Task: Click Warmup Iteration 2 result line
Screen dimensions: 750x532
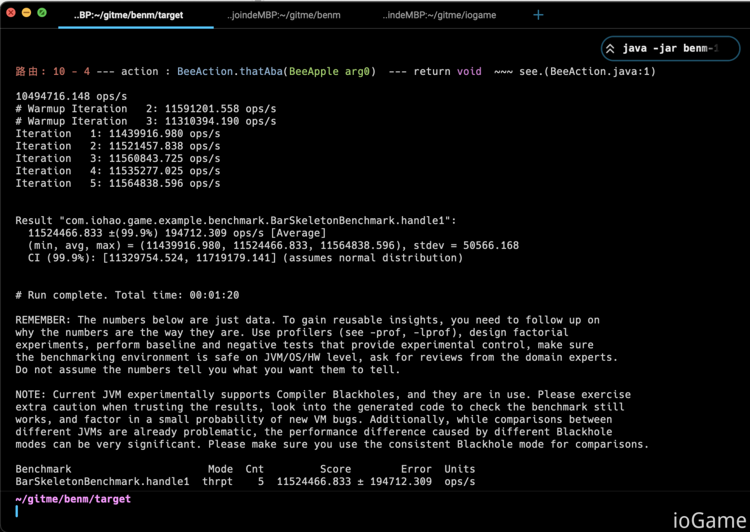Action: 146,109
